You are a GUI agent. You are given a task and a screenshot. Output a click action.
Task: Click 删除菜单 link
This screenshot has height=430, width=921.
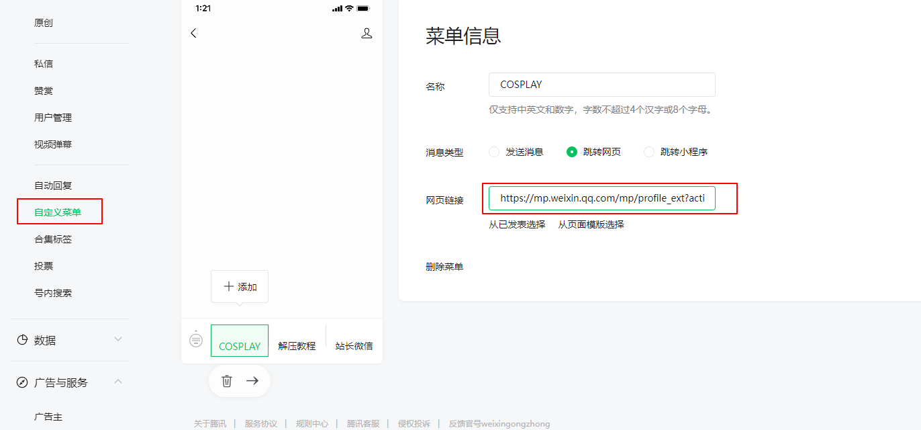[x=444, y=267]
